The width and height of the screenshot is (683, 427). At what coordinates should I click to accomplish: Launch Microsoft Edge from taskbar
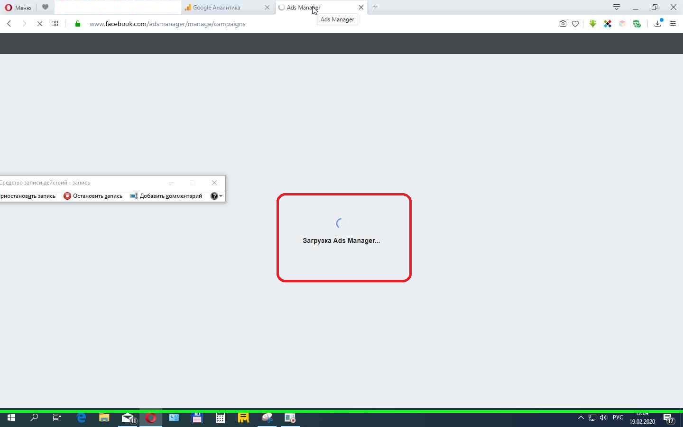click(x=81, y=418)
